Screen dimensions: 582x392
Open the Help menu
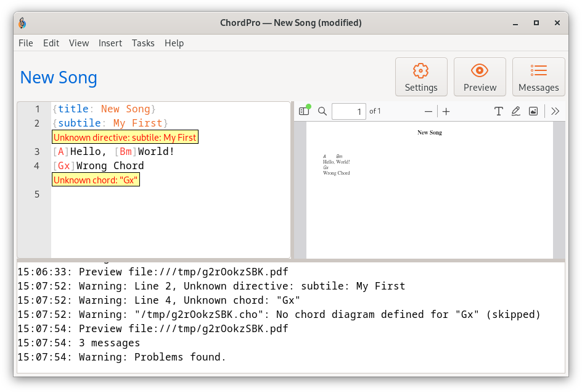(174, 43)
